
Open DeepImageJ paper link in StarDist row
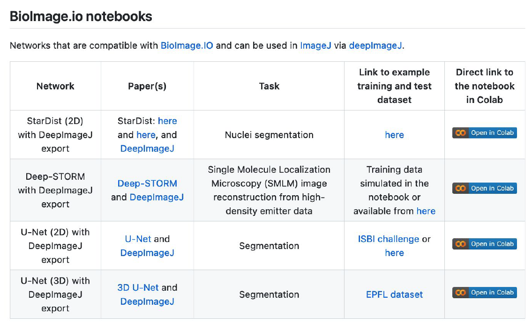tap(147, 148)
